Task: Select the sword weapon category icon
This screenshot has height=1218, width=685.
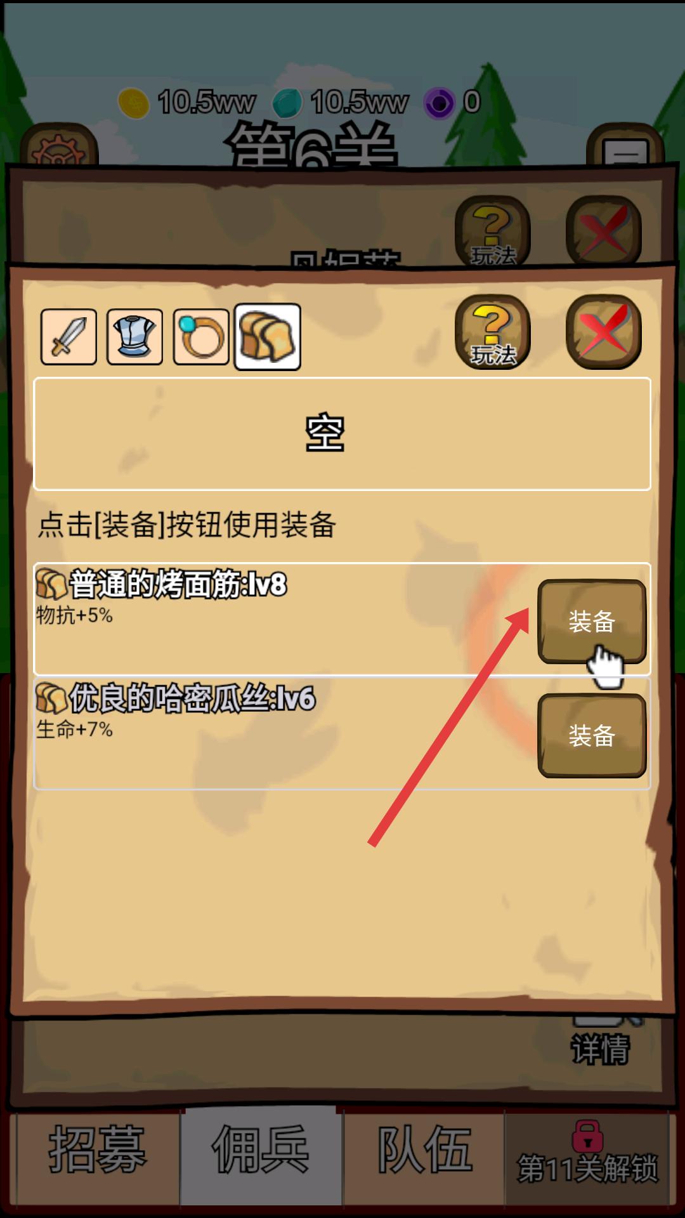Action: pos(68,337)
